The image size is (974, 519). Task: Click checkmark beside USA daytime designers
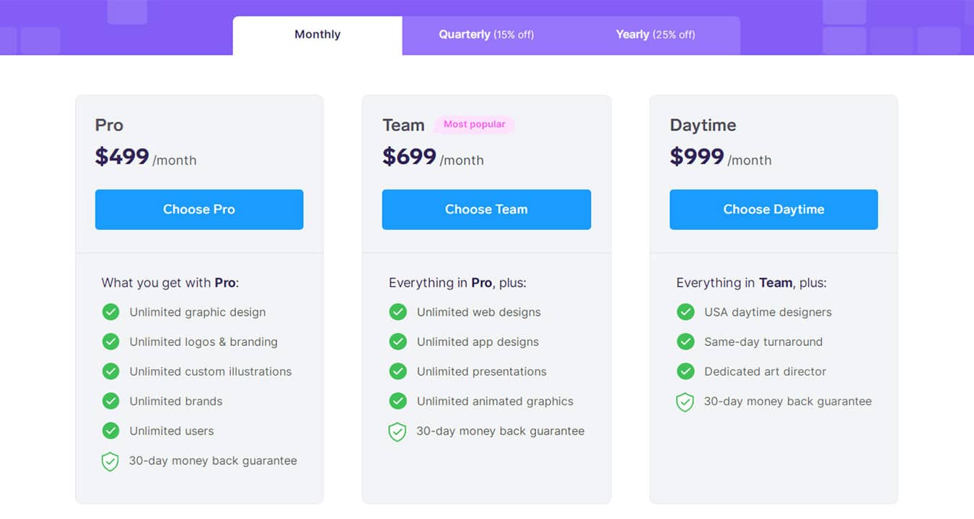(x=685, y=312)
